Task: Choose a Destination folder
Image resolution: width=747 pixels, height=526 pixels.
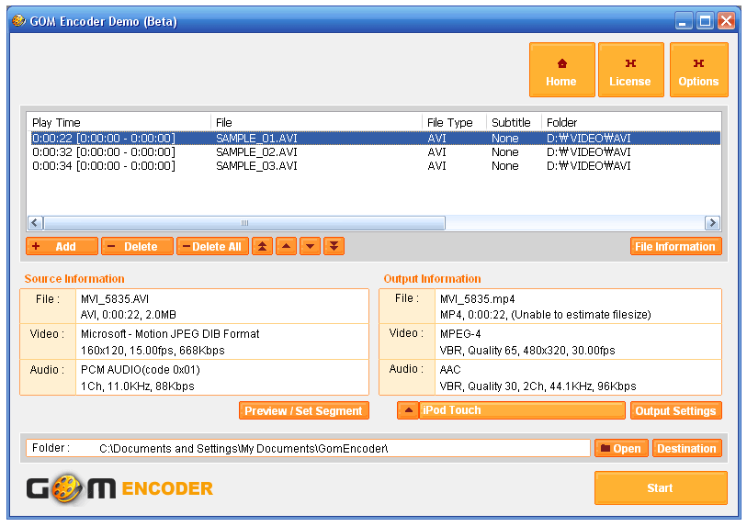Action: tap(686, 448)
